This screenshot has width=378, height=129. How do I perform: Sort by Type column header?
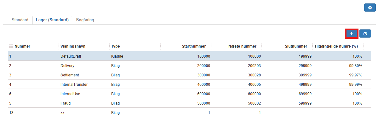point(116,46)
